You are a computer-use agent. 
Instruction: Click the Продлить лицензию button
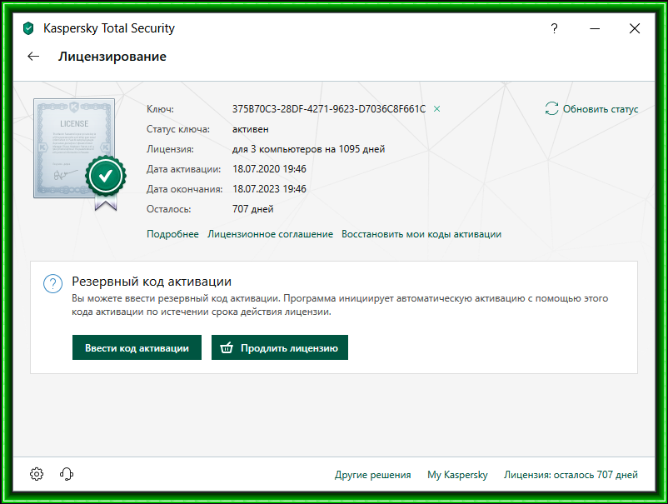tap(280, 347)
